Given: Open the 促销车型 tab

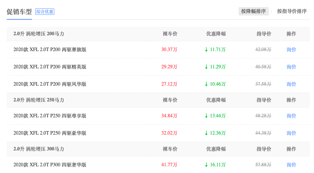Looking at the screenshot, I should point(19,12).
